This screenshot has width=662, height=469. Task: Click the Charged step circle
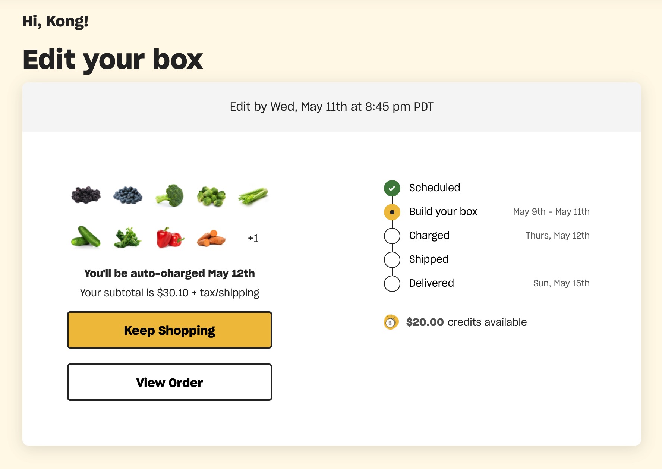click(392, 236)
